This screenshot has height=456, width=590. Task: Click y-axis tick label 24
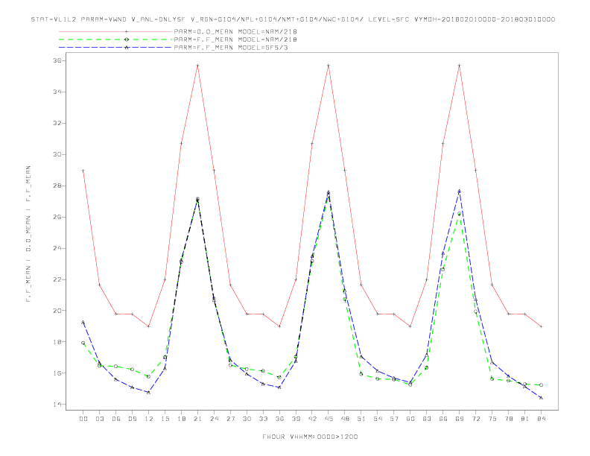pyautogui.click(x=57, y=248)
